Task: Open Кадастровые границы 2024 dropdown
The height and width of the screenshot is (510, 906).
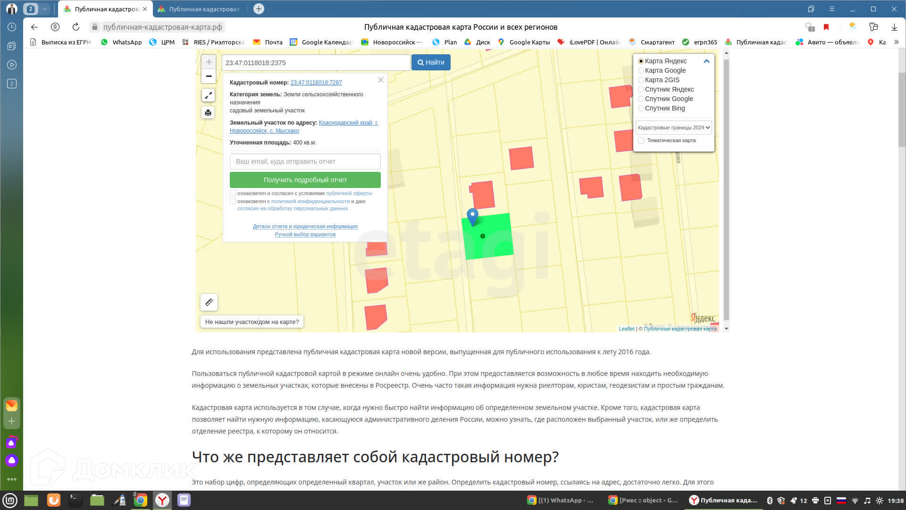Action: pos(673,127)
